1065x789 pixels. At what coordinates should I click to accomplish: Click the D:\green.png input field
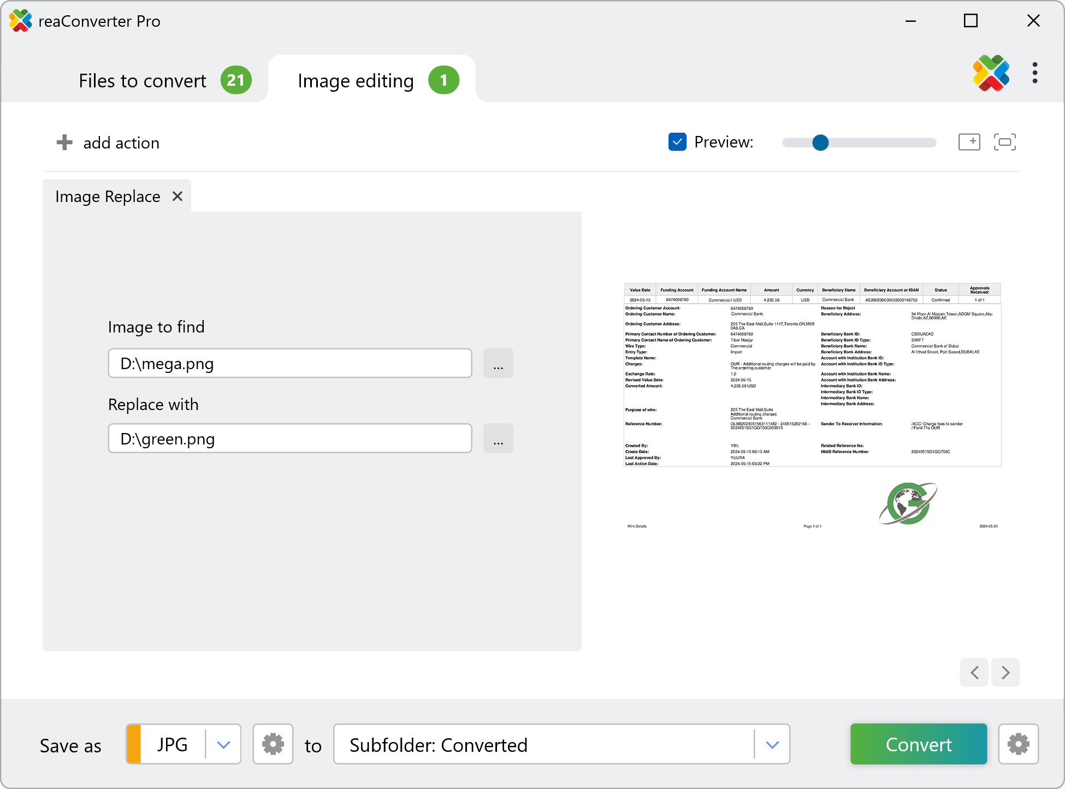(x=290, y=438)
